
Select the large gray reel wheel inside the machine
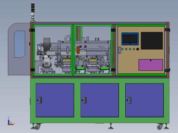coord(47,45)
